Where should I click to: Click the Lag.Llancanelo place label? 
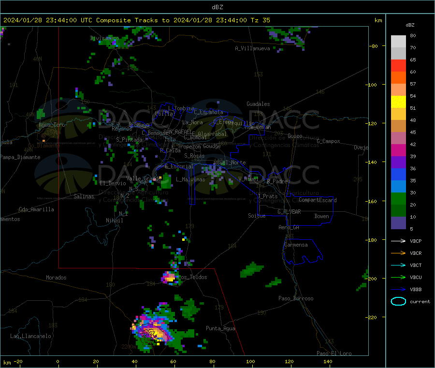(x=30, y=336)
